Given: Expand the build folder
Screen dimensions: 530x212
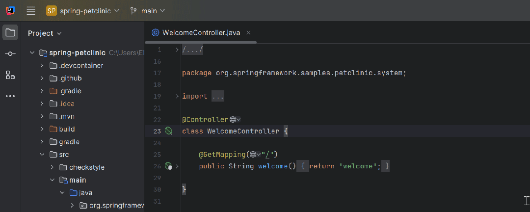Looking at the screenshot, I should (42, 129).
